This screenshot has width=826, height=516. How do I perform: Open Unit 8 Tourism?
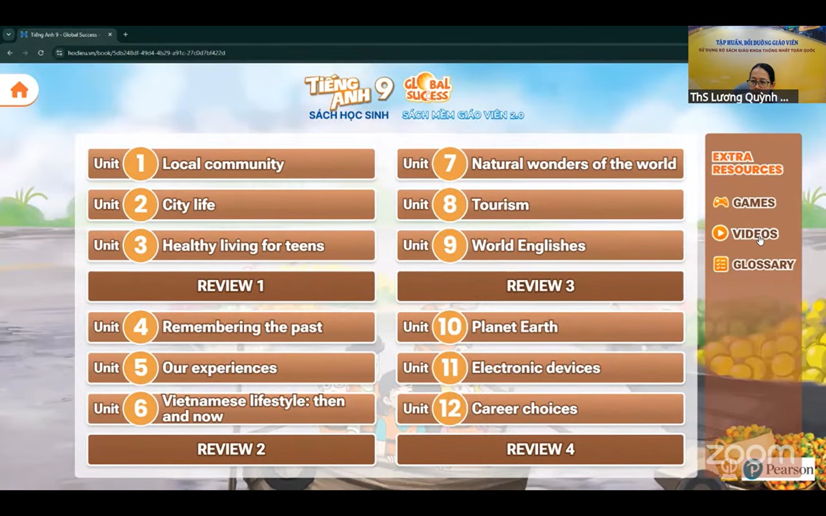coord(540,204)
